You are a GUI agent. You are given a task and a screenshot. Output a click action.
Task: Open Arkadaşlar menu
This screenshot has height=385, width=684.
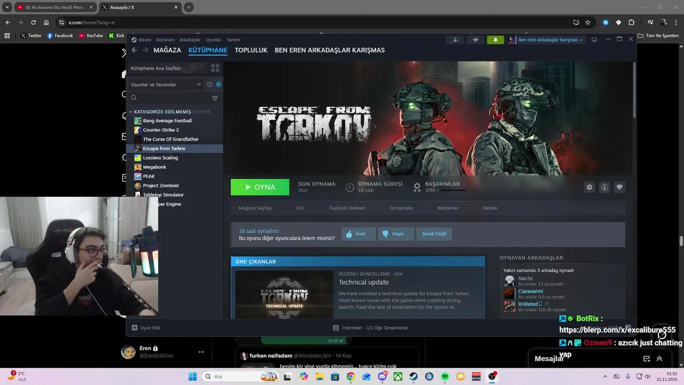pos(190,40)
